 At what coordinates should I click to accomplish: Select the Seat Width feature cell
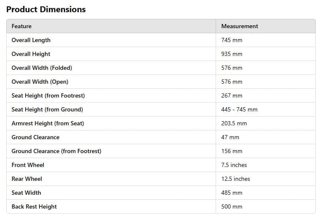(x=26, y=193)
